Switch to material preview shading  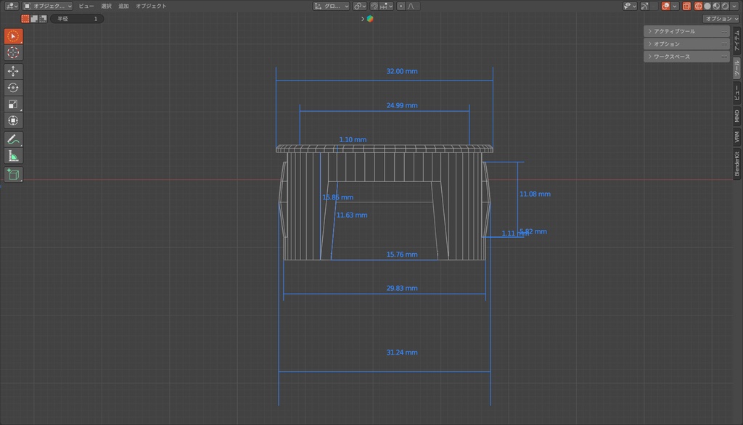tap(716, 6)
